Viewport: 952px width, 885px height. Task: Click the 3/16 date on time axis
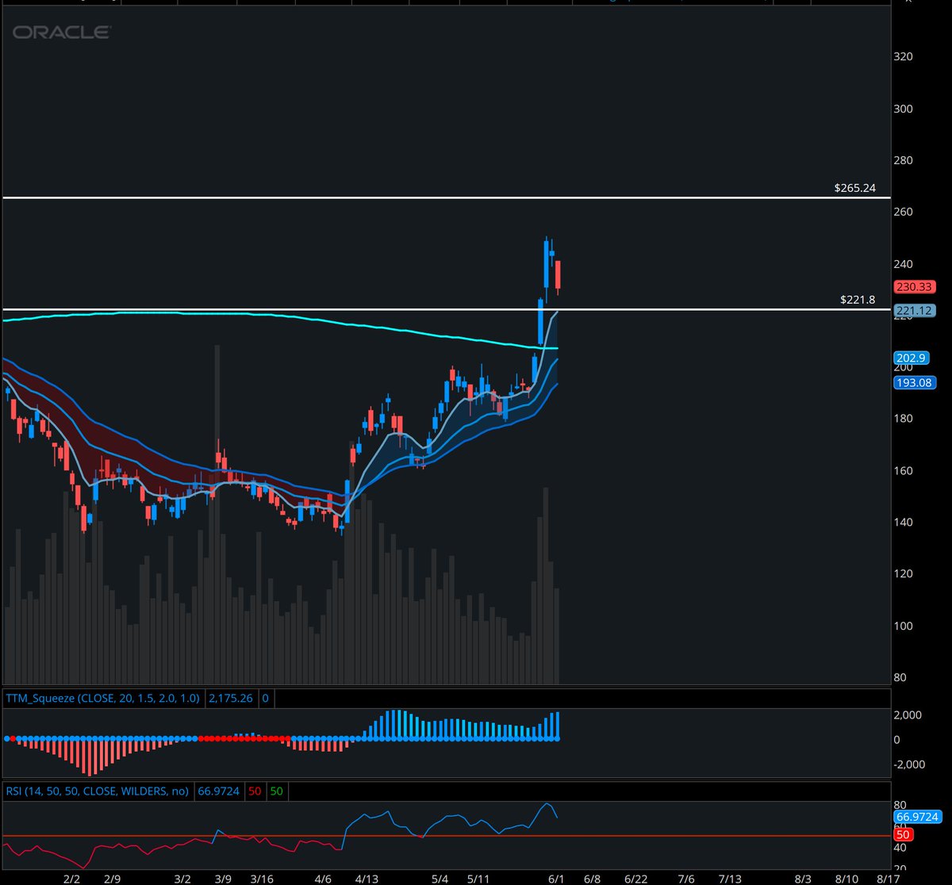tap(262, 879)
